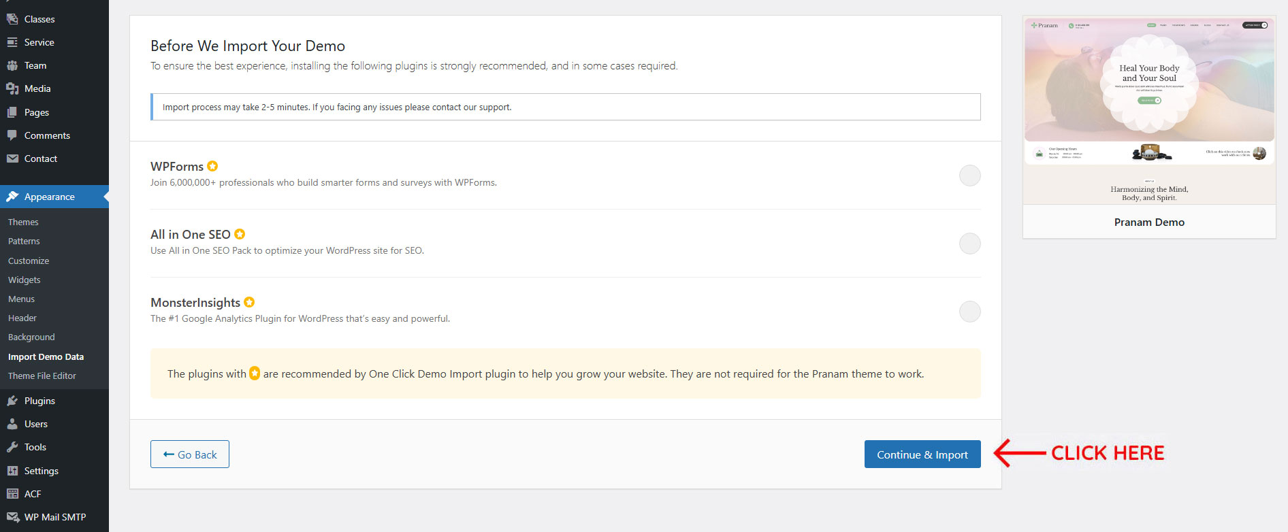The image size is (1288, 532).
Task: Select the MonsterInsights plugin checkbox
Action: (x=969, y=312)
